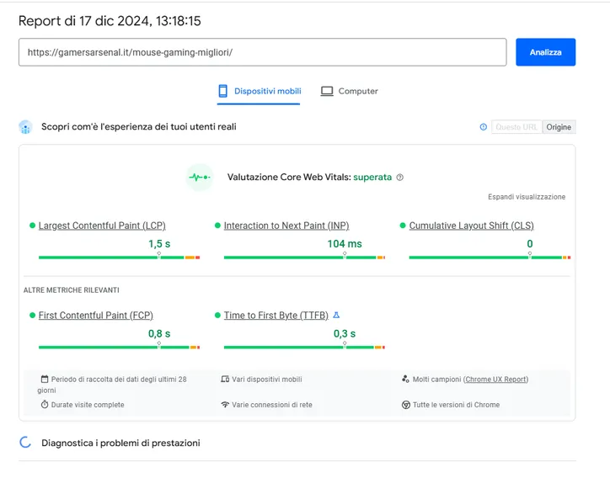Click the Varie connessioni di rete text
610x478 pixels.
tap(272, 405)
